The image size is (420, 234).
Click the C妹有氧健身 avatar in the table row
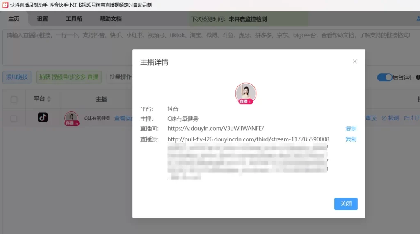(x=71, y=118)
